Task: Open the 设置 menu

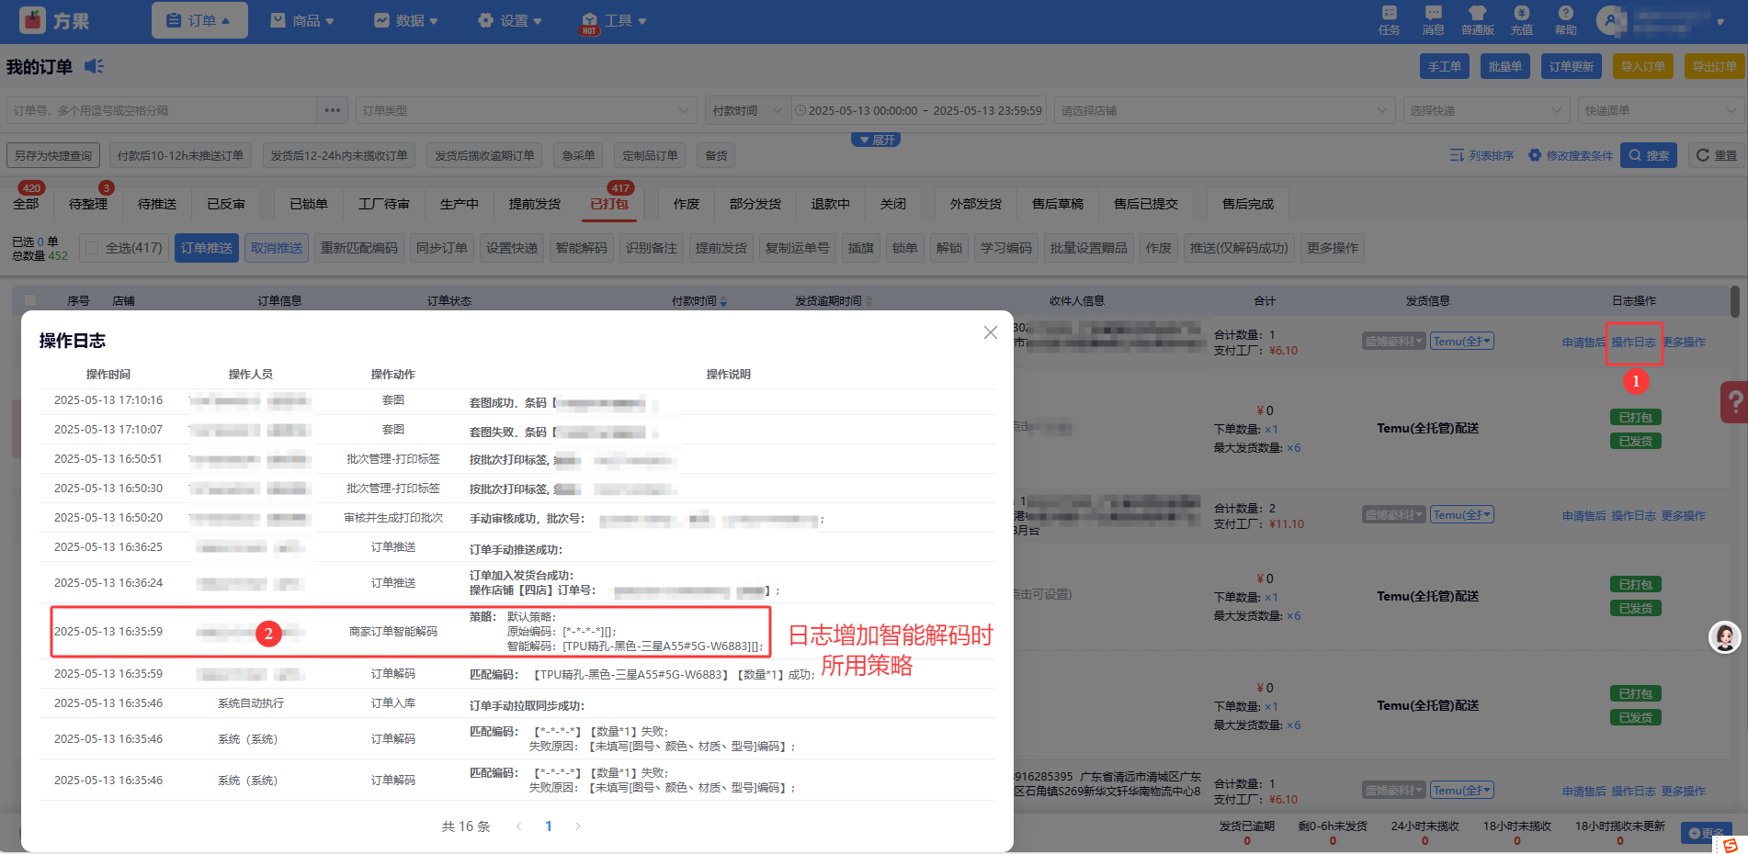Action: pyautogui.click(x=510, y=20)
